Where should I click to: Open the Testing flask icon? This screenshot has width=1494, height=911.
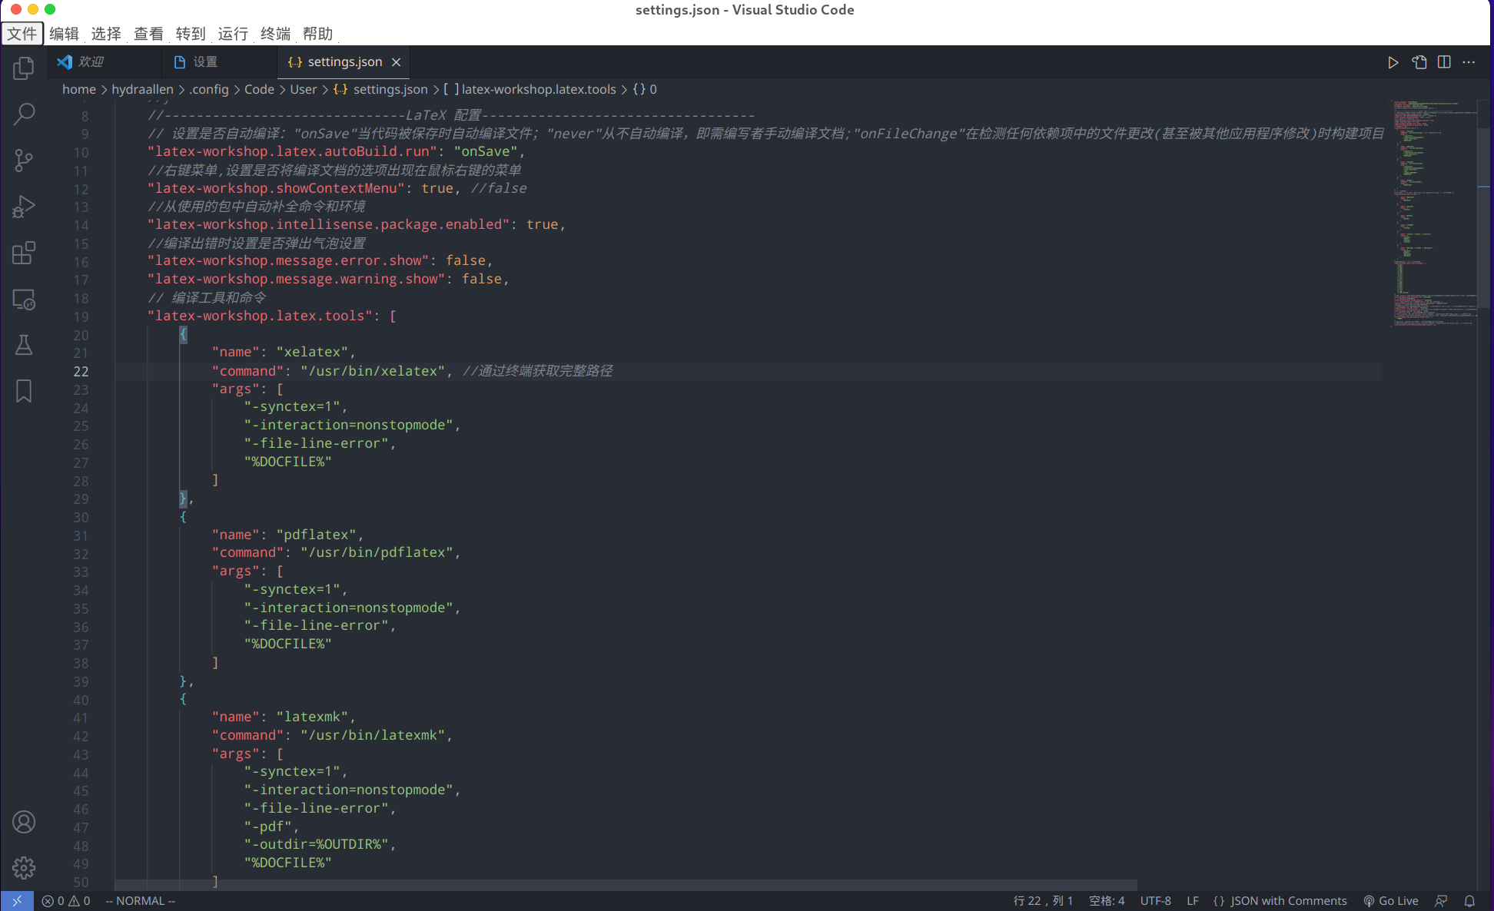[24, 345]
